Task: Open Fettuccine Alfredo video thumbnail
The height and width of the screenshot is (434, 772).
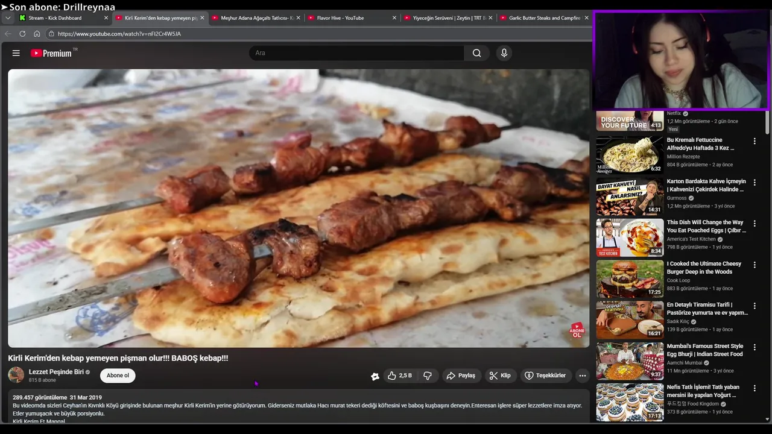Action: 630,155
